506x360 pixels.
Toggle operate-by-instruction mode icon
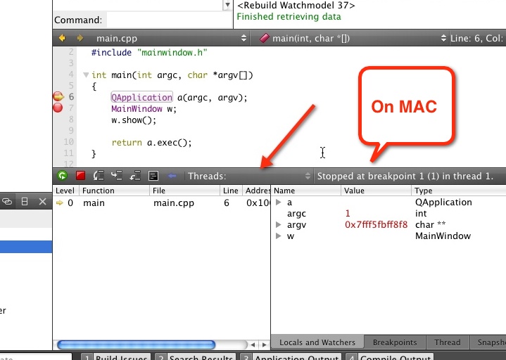point(153,176)
